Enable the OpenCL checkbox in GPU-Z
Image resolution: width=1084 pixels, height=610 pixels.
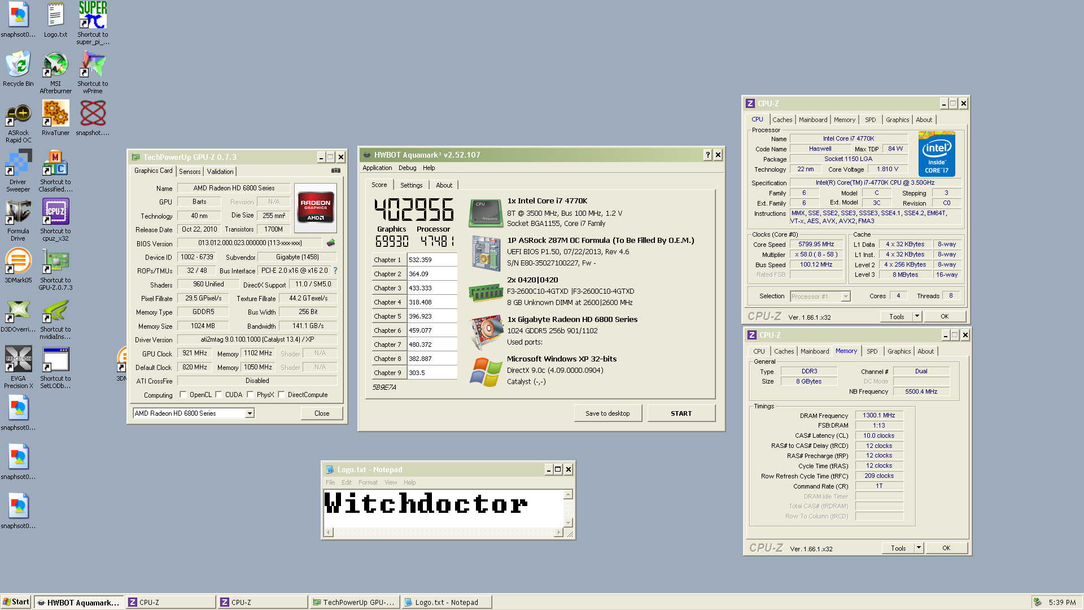pyautogui.click(x=183, y=395)
